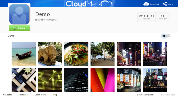Click the CloudMe logo in header

click(x=89, y=4)
